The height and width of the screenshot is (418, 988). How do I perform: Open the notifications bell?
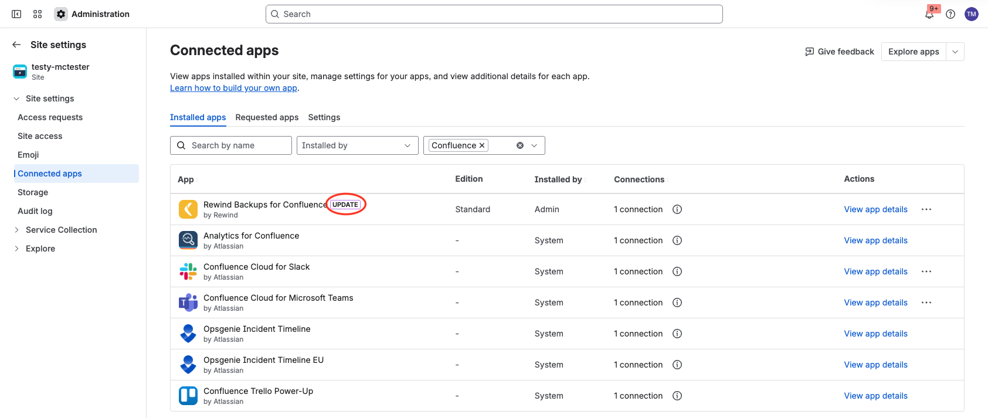tap(929, 14)
